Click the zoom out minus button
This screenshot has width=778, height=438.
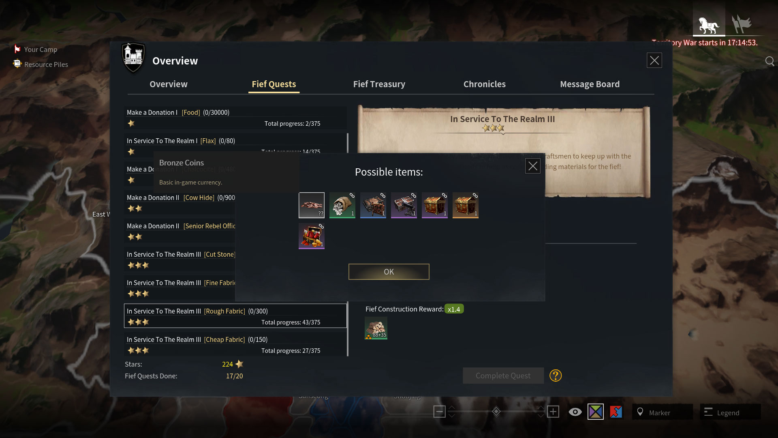[439, 412]
